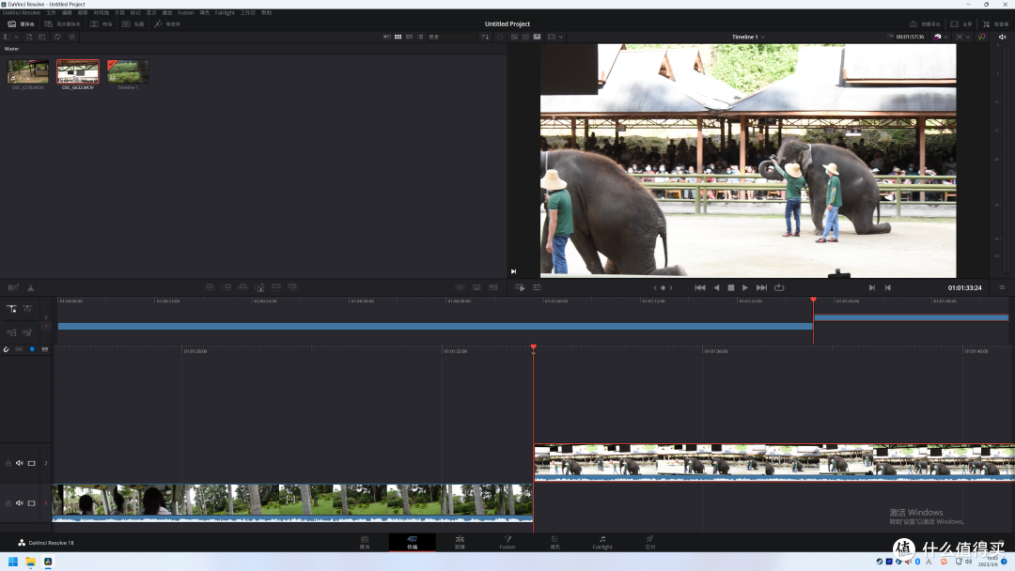Mute audio on video track 2
1015x571 pixels.
(x=20, y=463)
